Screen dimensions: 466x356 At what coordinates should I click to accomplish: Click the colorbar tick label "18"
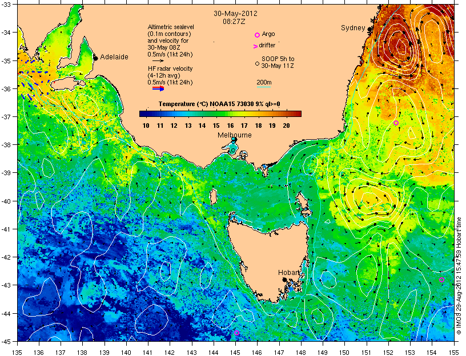coord(258,126)
